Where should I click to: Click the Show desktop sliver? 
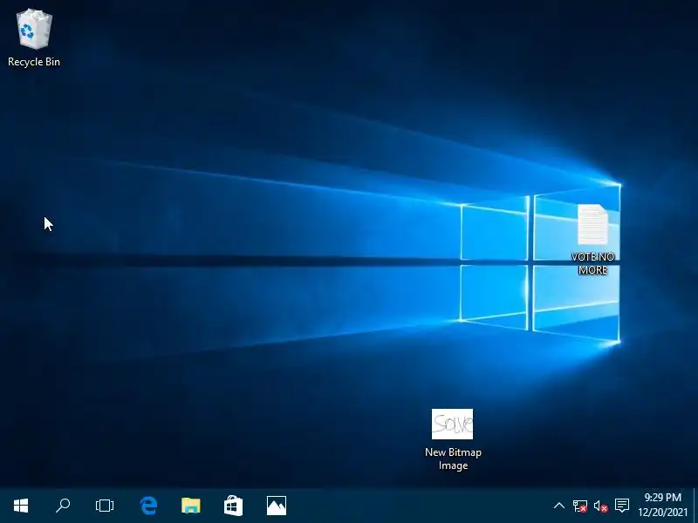pyautogui.click(x=695, y=506)
